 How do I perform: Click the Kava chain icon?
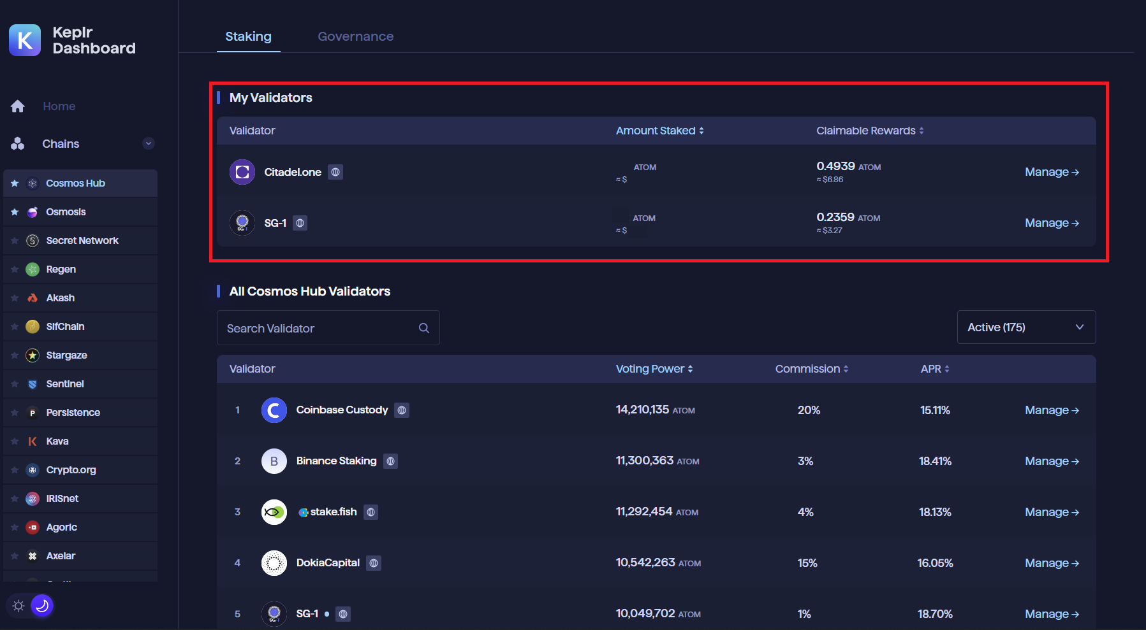pyautogui.click(x=33, y=441)
